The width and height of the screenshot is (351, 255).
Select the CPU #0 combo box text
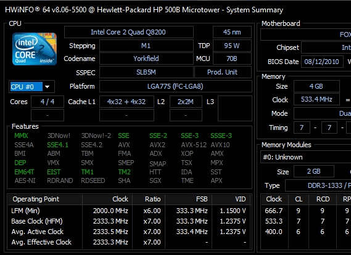[26, 87]
